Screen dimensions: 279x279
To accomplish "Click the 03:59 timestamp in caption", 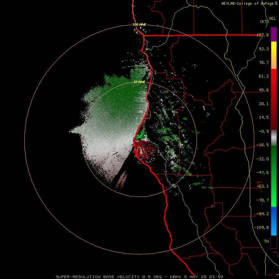I will pyautogui.click(x=216, y=277).
